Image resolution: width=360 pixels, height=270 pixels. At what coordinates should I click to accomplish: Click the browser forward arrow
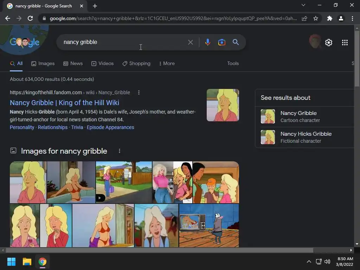tap(19, 18)
